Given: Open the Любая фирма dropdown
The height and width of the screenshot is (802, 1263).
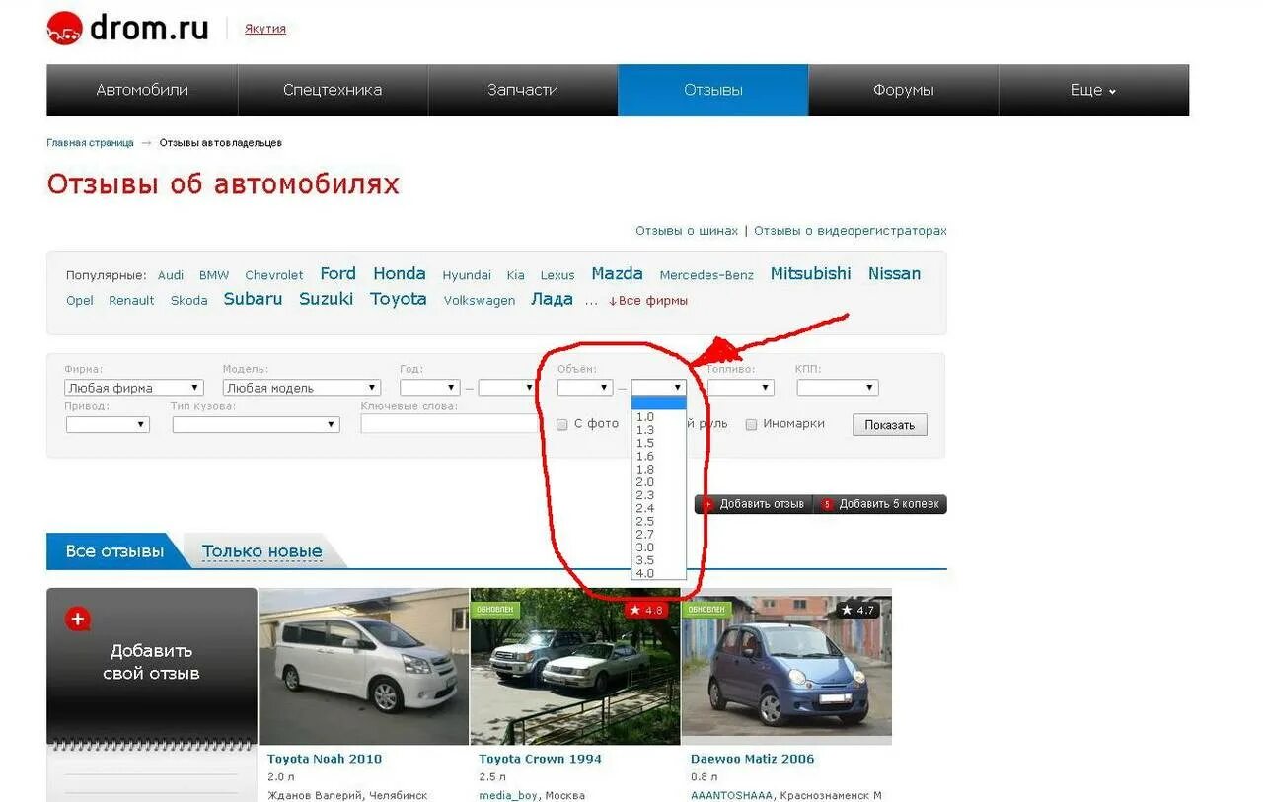Looking at the screenshot, I should (134, 388).
